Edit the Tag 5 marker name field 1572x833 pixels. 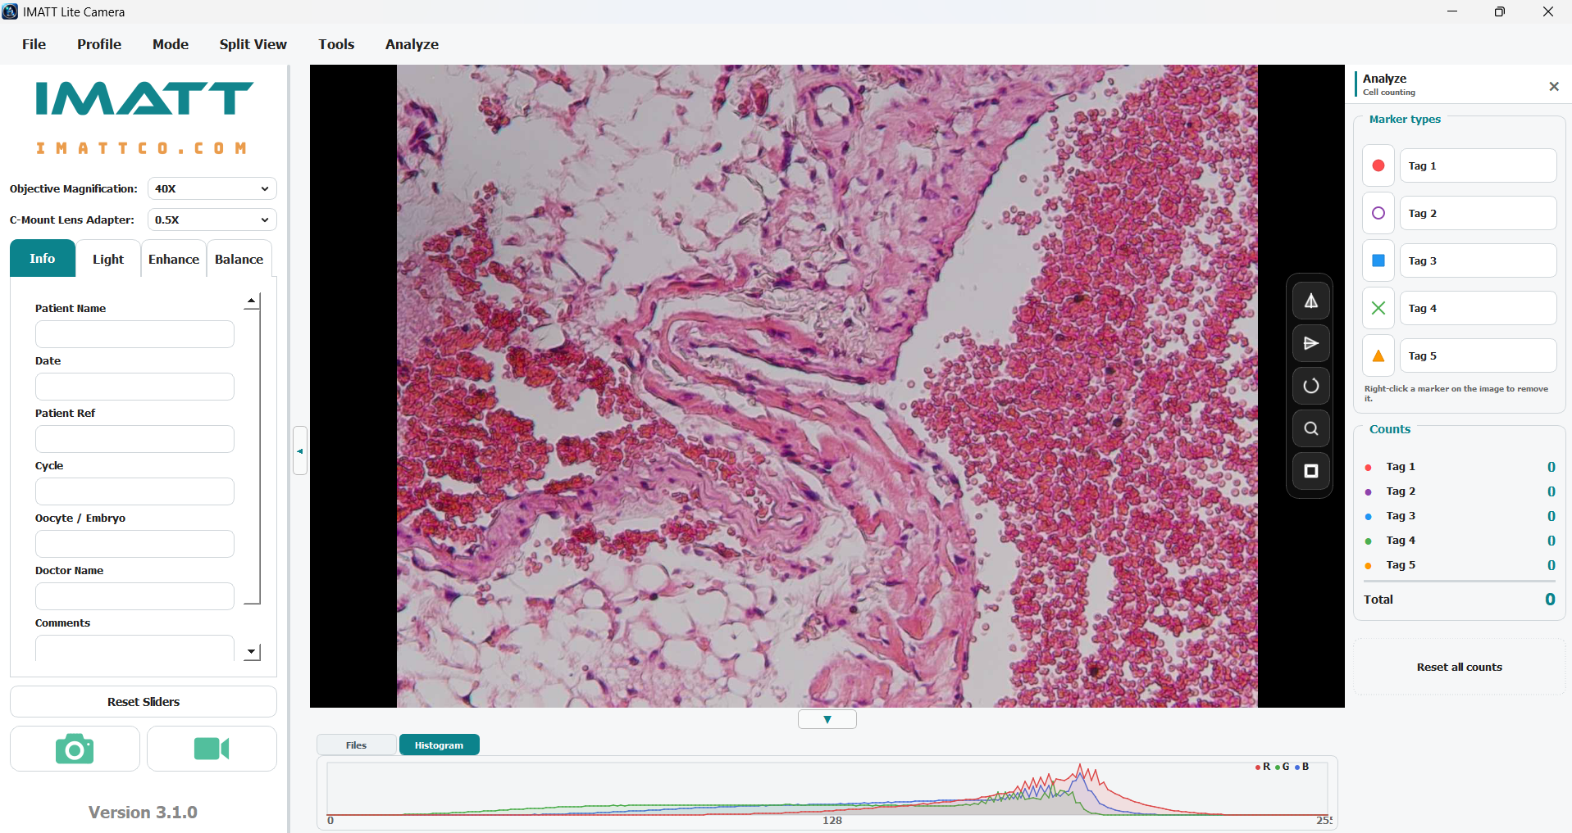(1478, 355)
